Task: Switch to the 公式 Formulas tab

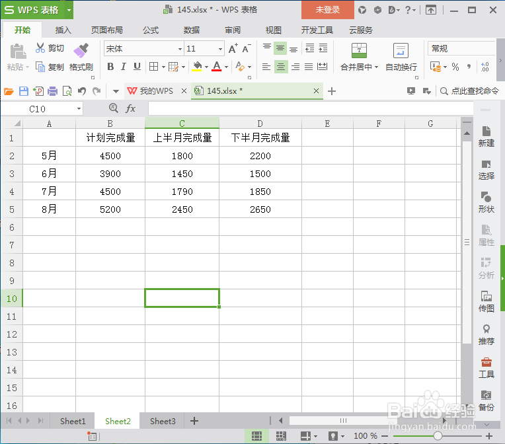Action: coord(151,30)
